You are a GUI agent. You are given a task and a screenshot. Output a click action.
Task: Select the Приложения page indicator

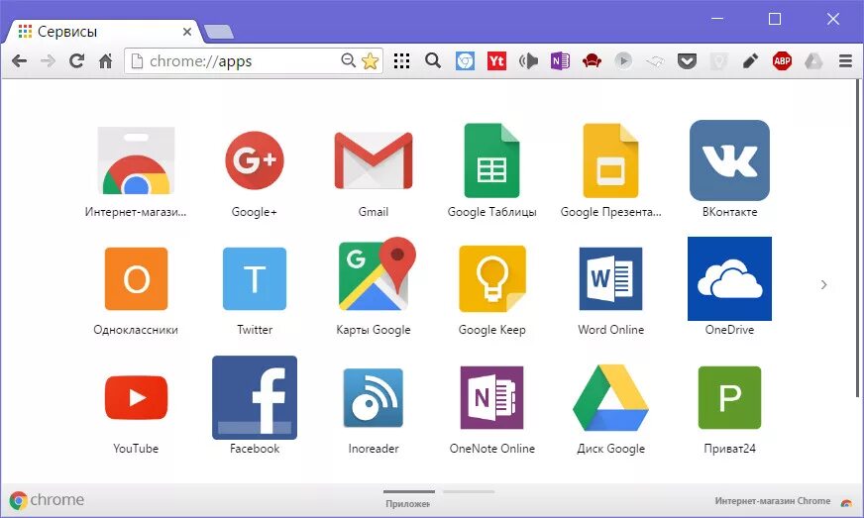pos(408,497)
